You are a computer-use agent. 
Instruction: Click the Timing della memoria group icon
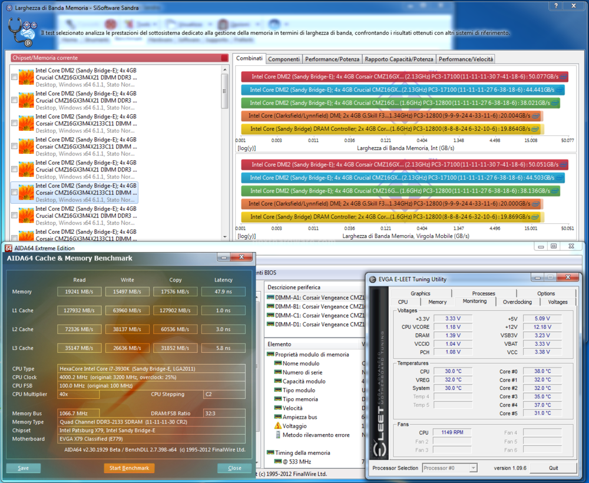point(270,452)
